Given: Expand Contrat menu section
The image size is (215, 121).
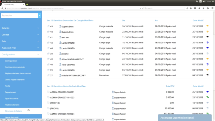Looking at the screenshot, I should click(x=21, y=35).
